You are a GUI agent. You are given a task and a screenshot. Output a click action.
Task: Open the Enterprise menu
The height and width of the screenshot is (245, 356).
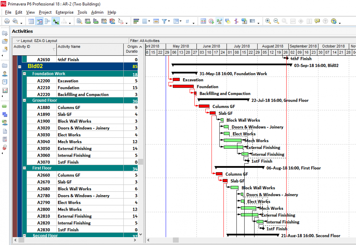pos(64,12)
